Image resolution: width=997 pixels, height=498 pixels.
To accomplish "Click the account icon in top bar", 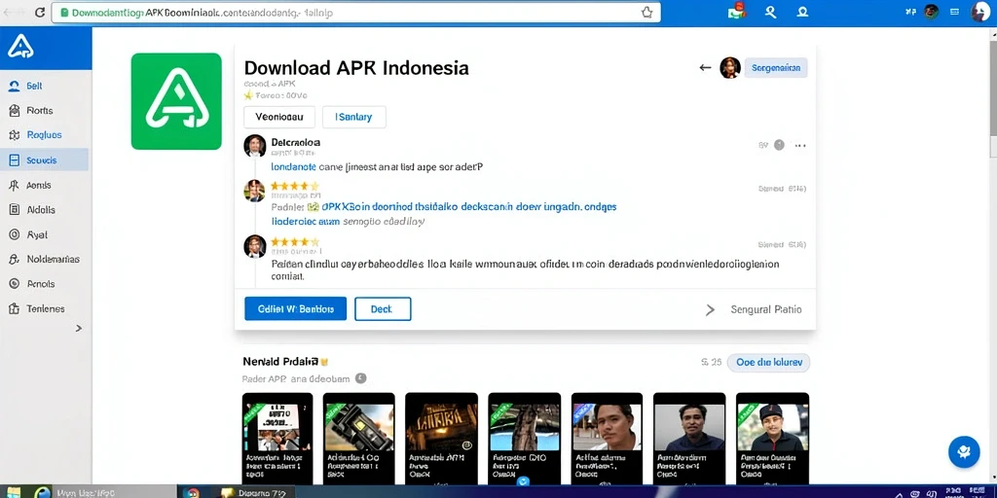I will [802, 12].
